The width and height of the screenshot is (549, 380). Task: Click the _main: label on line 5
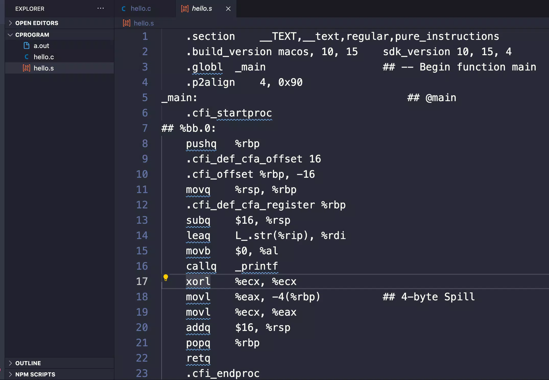click(179, 98)
